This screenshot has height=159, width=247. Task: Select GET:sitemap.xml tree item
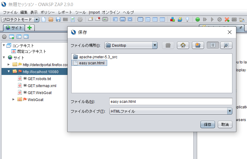point(37,86)
